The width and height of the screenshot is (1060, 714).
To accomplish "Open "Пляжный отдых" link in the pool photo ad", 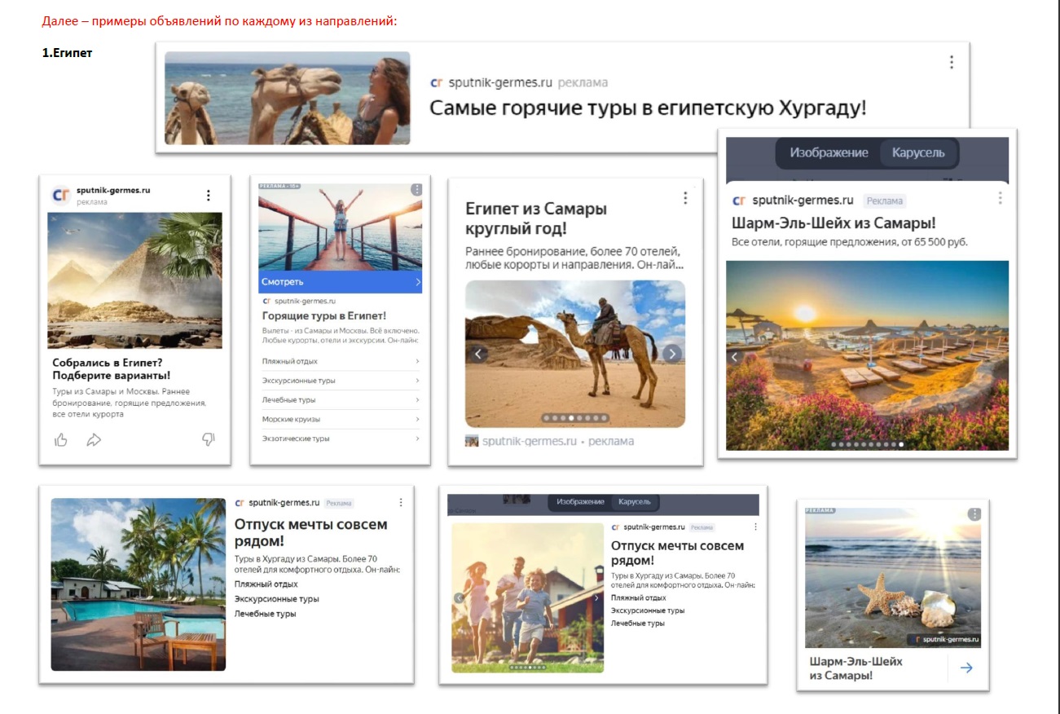I will pyautogui.click(x=266, y=584).
